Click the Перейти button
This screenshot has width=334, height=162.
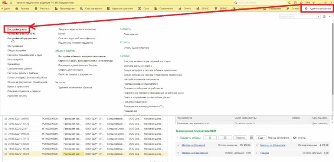pyautogui.click(x=240, y=138)
